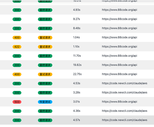This screenshot has width=154, height=127.
Task: Click the 88code URL in the 1.10s row
Action: point(119,46)
